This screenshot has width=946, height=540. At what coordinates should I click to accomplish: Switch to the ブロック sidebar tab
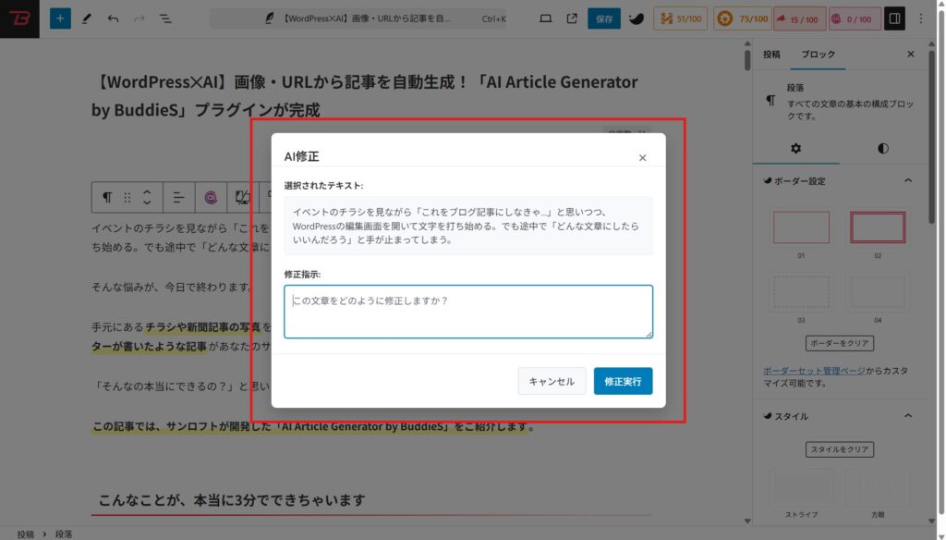tap(819, 55)
